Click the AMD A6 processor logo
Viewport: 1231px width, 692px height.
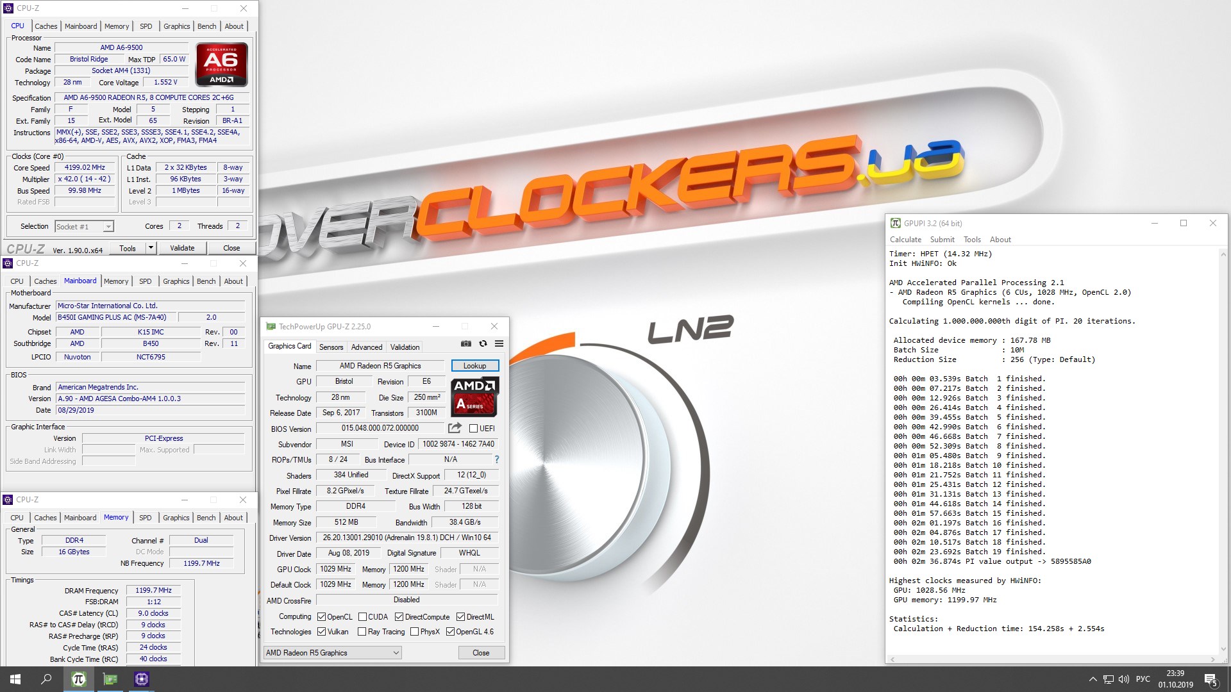click(x=222, y=64)
